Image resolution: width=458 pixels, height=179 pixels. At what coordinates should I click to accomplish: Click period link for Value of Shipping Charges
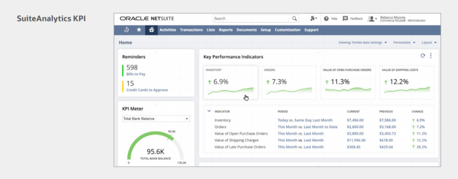click(301, 140)
